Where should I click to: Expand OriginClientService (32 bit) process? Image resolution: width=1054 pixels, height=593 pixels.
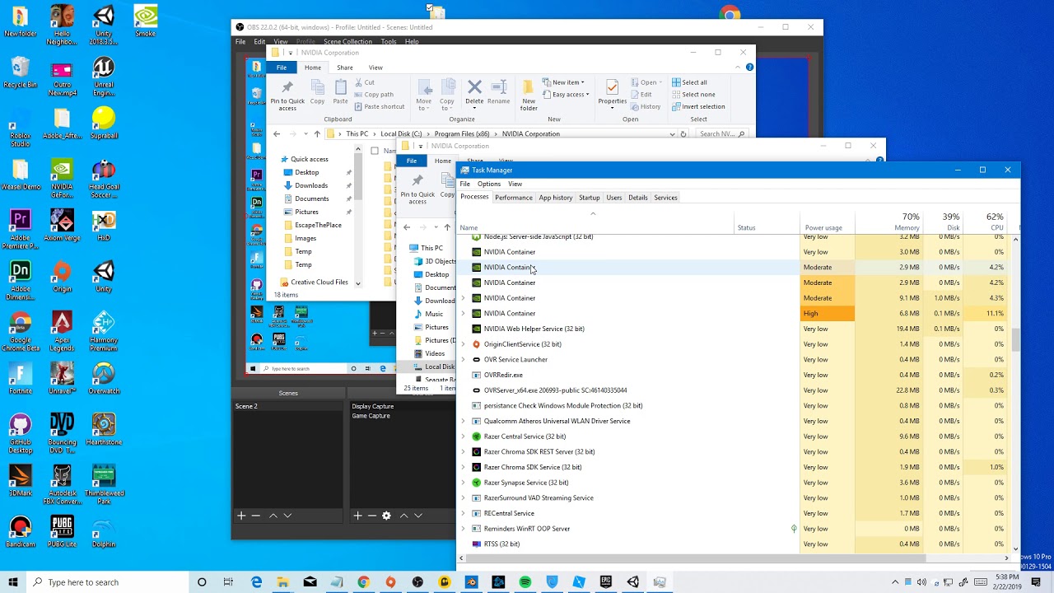pos(463,344)
